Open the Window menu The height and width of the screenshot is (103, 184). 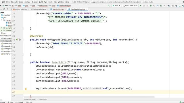61,2
